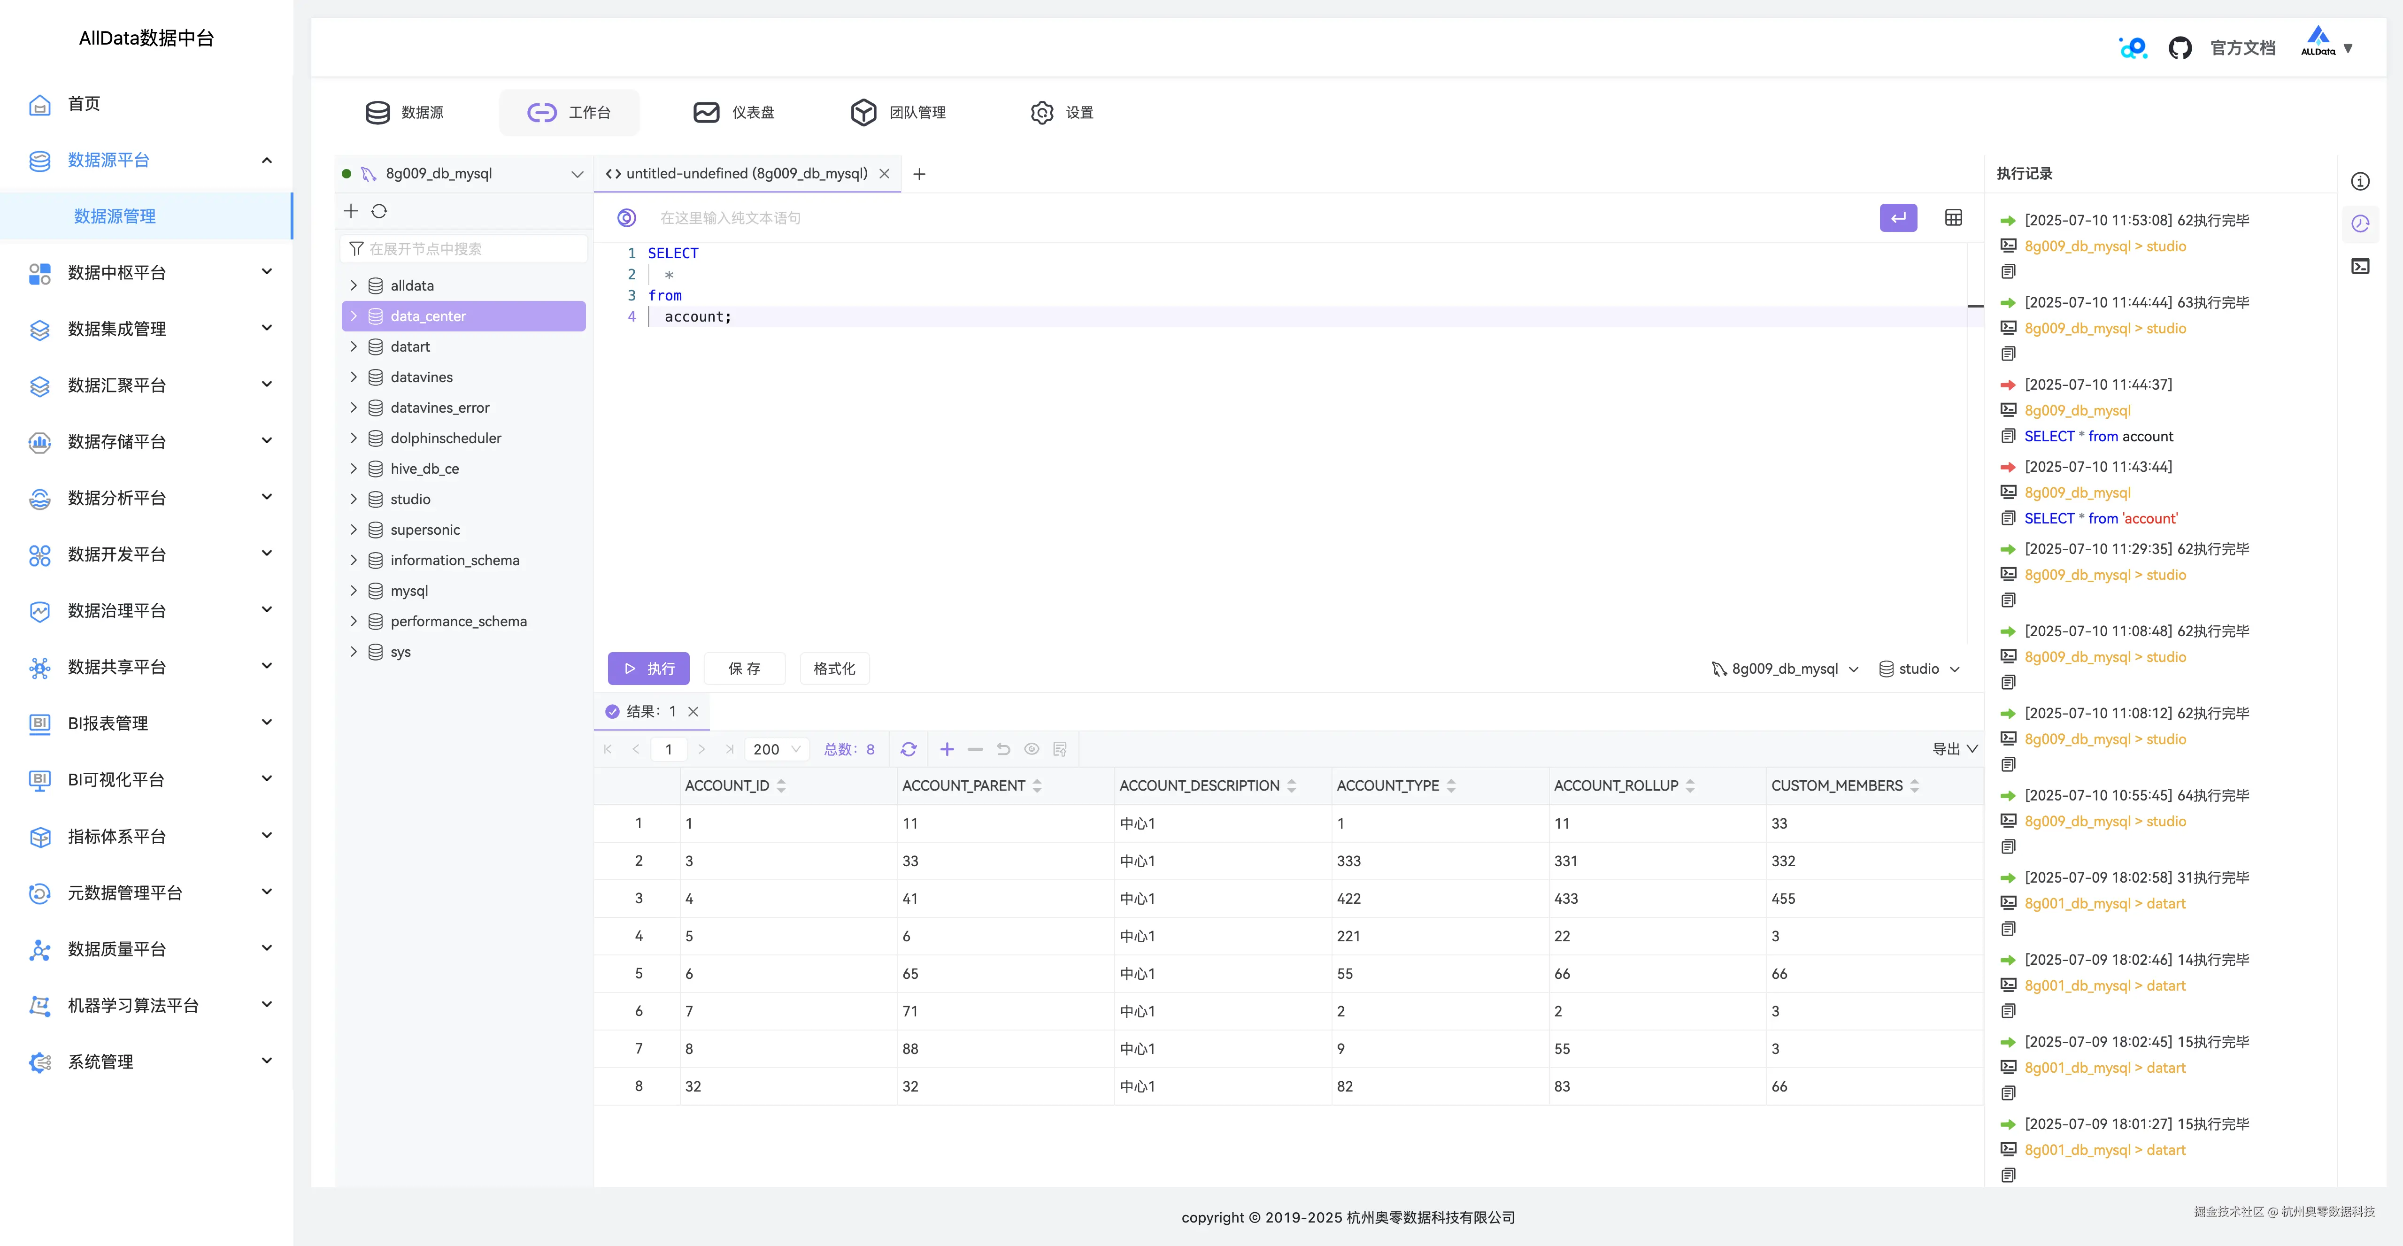Click the refresh results icon beside total count
The image size is (2403, 1246).
pos(909,749)
